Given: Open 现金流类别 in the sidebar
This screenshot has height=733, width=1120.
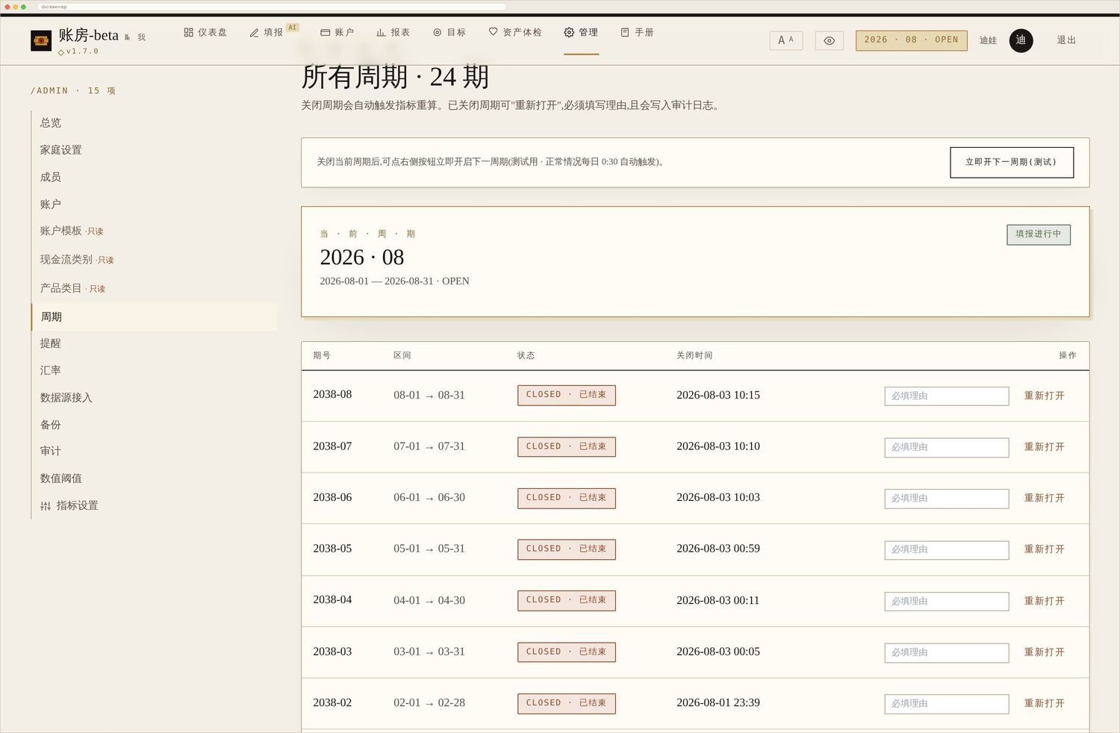Looking at the screenshot, I should [x=77, y=260].
